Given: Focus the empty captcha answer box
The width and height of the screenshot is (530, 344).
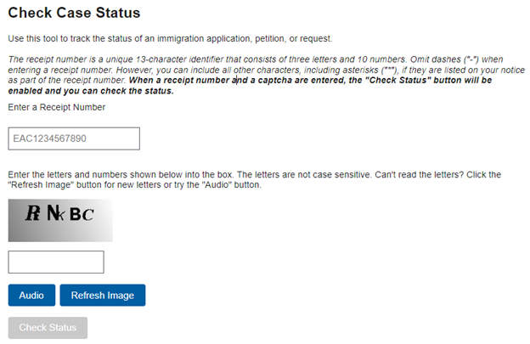Looking at the screenshot, I should click(56, 262).
